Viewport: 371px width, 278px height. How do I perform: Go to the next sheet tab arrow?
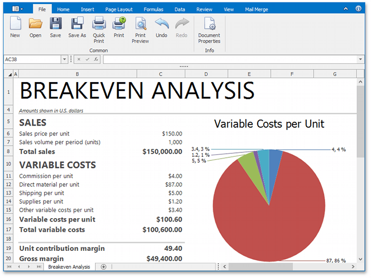point(29,267)
